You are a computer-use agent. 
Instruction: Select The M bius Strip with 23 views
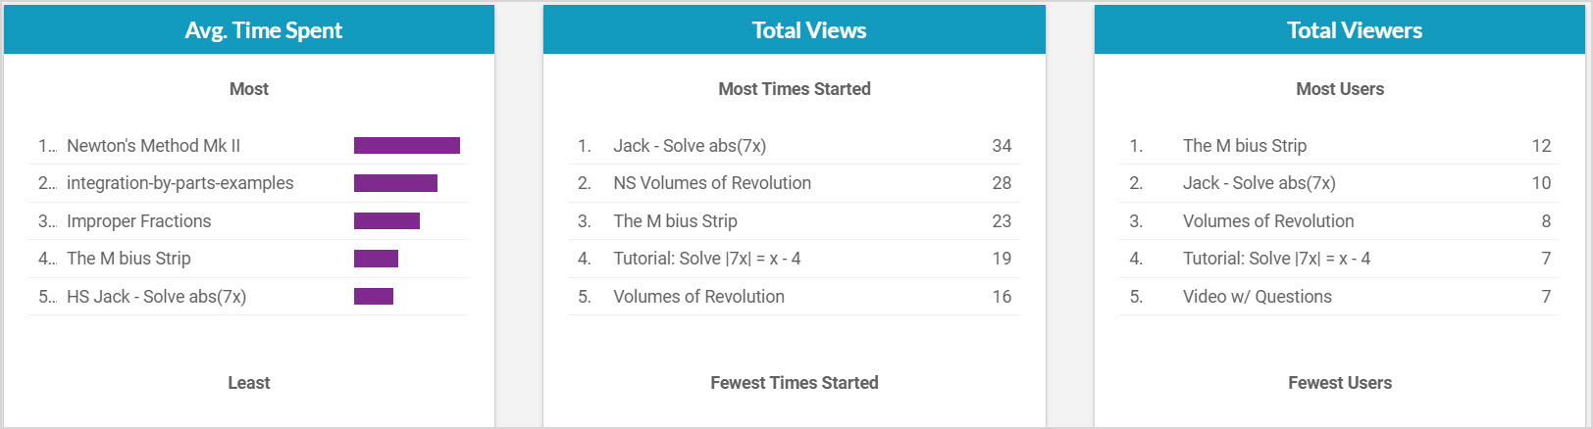click(675, 221)
